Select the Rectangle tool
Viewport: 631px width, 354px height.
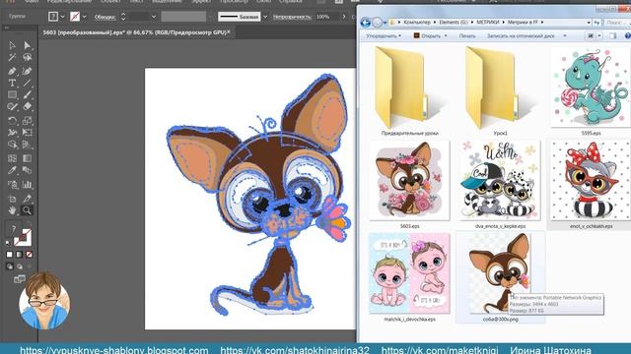12,94
